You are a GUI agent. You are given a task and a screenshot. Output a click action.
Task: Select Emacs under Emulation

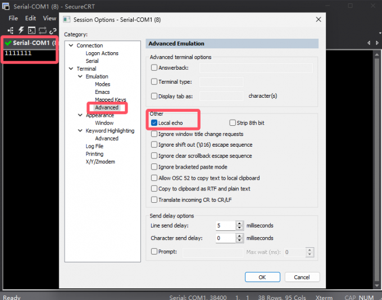[x=102, y=92]
